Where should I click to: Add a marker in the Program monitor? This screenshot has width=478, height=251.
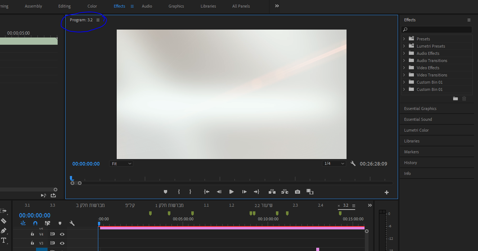[166, 192]
